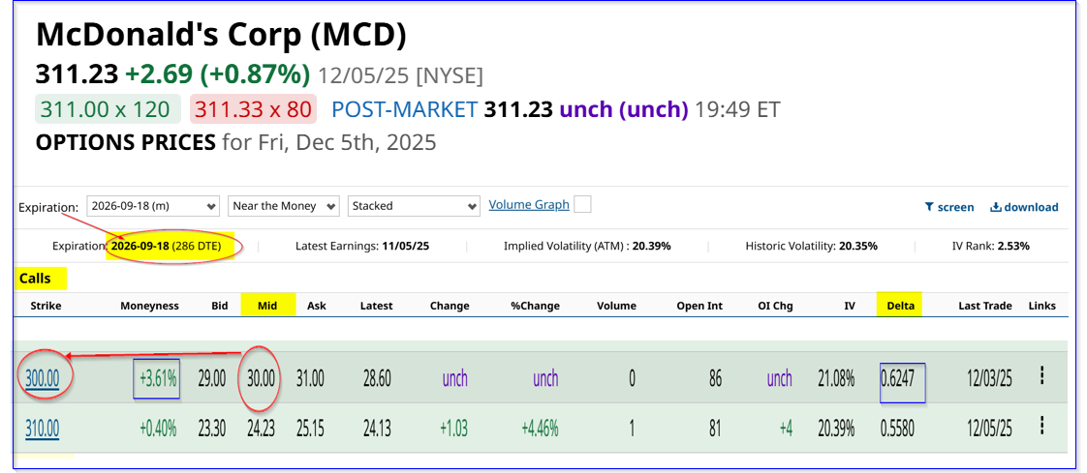Open the Expiration date dropdown
Viewport: 1087px width, 473px height.
pos(153,206)
